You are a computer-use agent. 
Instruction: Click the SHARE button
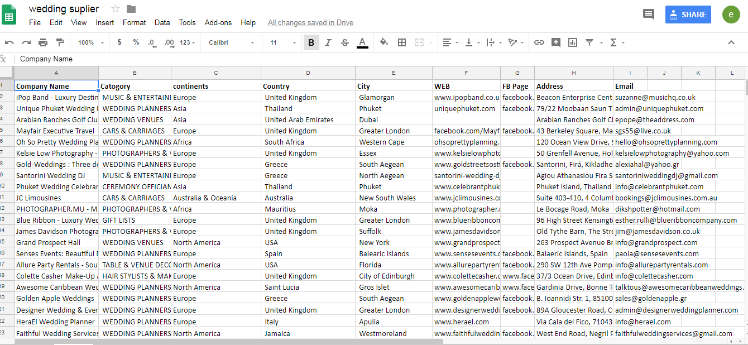point(688,15)
